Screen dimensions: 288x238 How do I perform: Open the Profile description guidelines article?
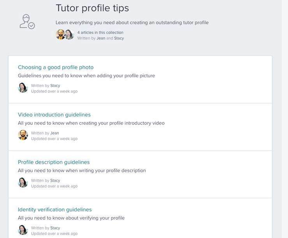pyautogui.click(x=54, y=162)
